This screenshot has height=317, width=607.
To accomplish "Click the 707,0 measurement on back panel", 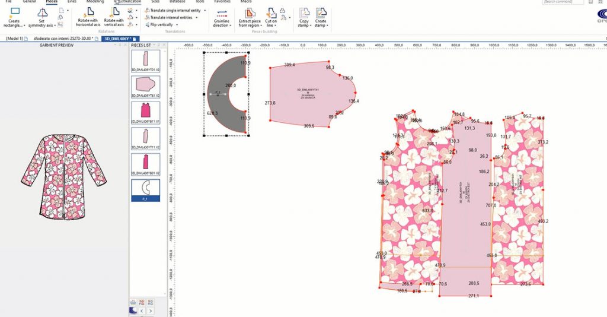I will tap(491, 205).
